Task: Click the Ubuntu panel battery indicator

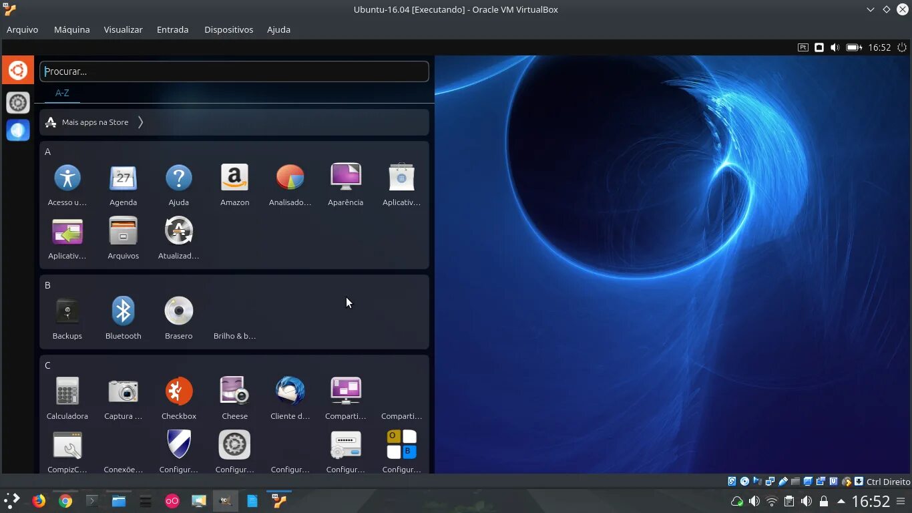Action: (x=854, y=47)
